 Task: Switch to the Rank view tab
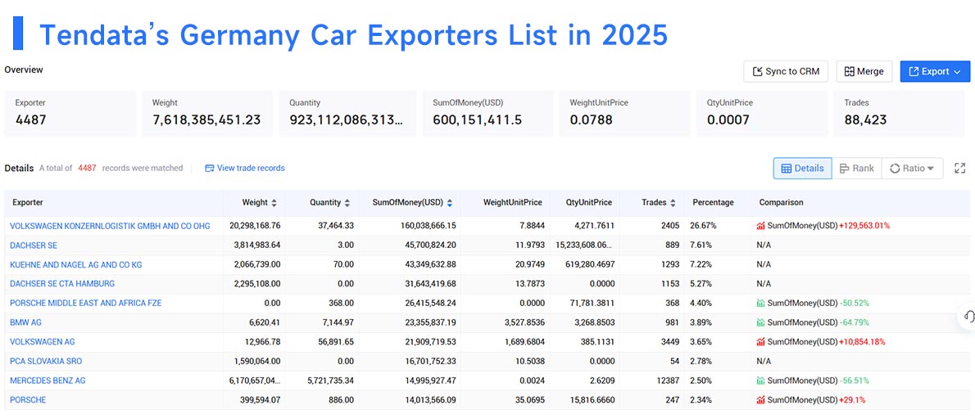[x=856, y=169]
